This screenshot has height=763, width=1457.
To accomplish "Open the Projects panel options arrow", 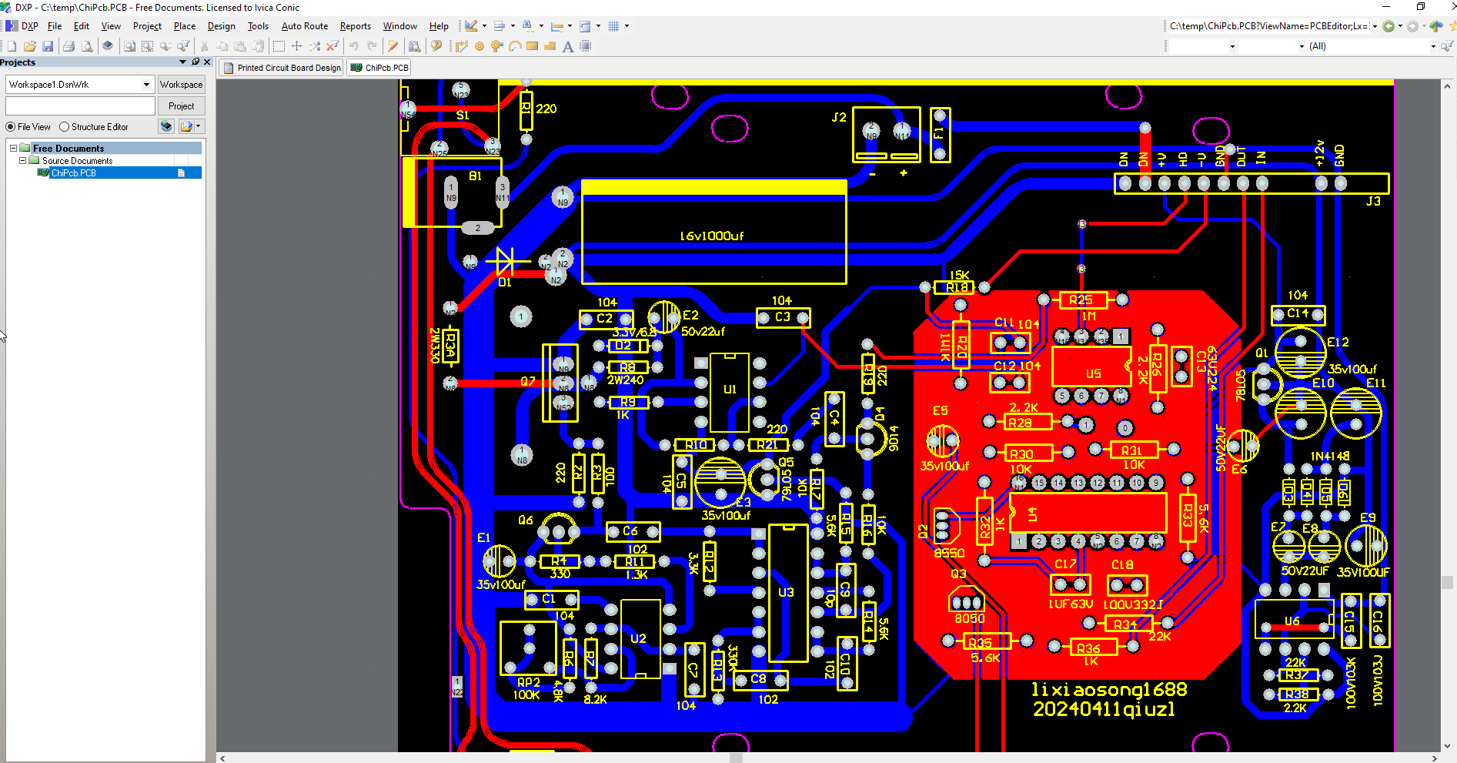I will (182, 62).
